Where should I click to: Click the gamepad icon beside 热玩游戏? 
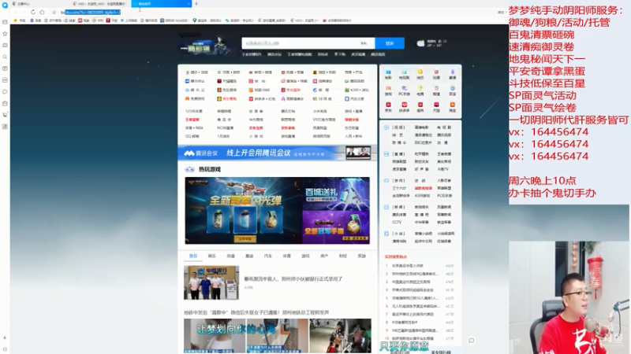click(189, 169)
